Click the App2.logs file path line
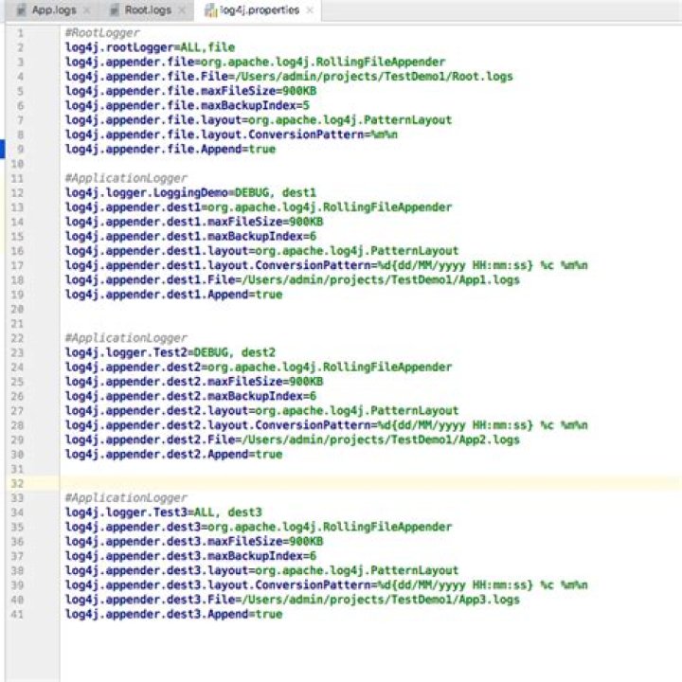Screen dimensions: 682x682 click(x=293, y=440)
